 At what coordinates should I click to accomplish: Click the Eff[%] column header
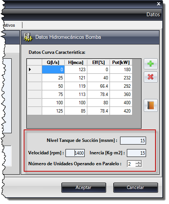(98, 62)
